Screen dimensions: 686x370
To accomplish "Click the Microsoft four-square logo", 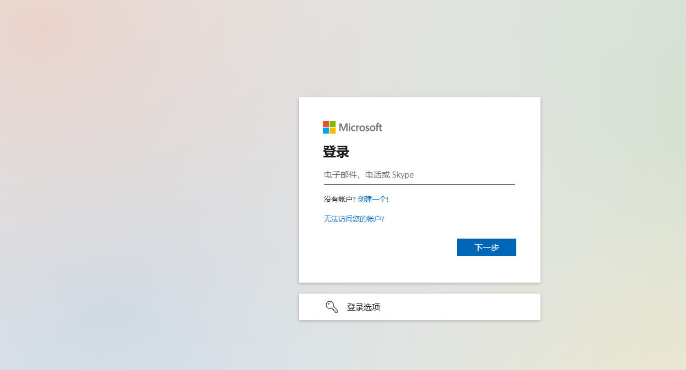I will point(329,128).
